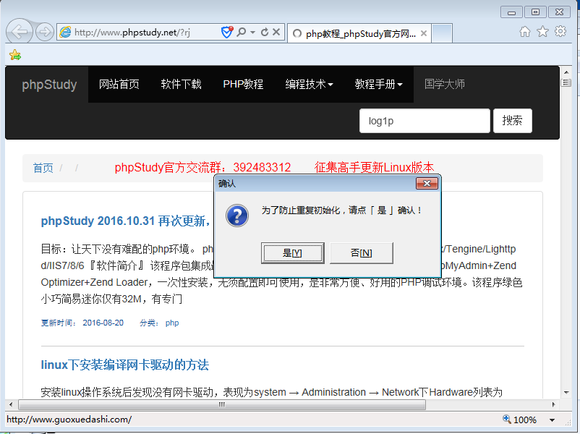Close the 确认 dialog with red X
580x434 pixels.
click(427, 183)
